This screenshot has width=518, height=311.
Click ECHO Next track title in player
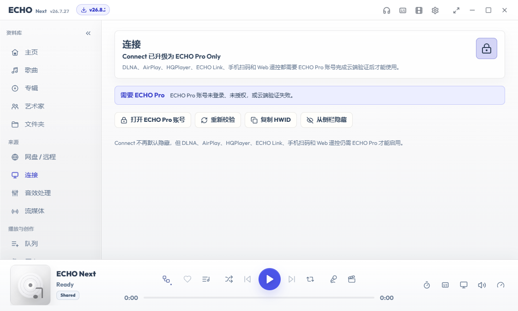point(76,274)
